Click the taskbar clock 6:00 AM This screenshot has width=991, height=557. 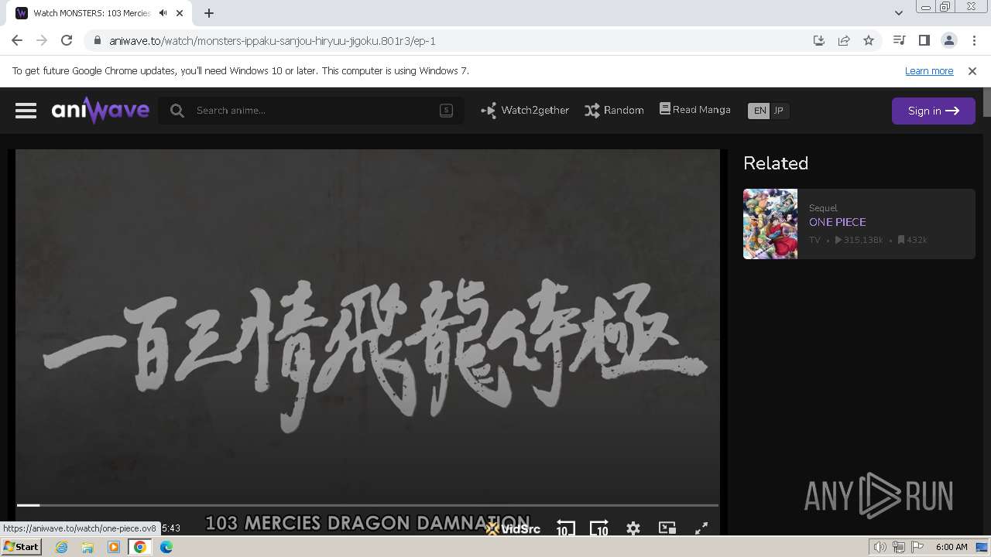952,547
